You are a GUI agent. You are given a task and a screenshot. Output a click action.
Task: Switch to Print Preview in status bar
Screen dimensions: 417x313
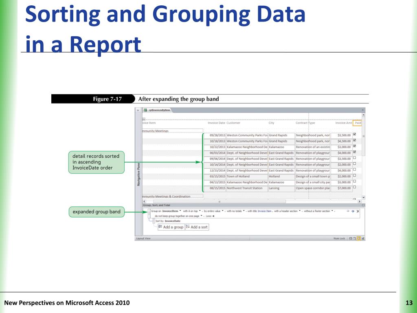click(355, 238)
